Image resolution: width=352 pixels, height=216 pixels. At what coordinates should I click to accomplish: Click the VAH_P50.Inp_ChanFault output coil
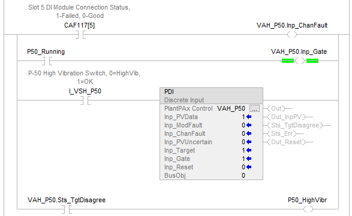(292, 35)
